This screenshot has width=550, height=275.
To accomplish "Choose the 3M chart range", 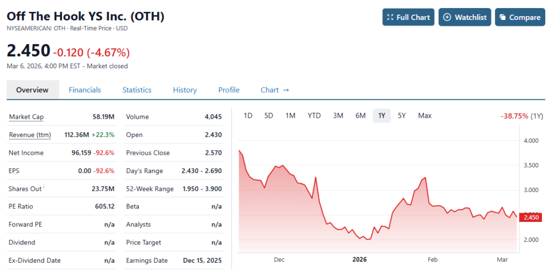I will (338, 115).
